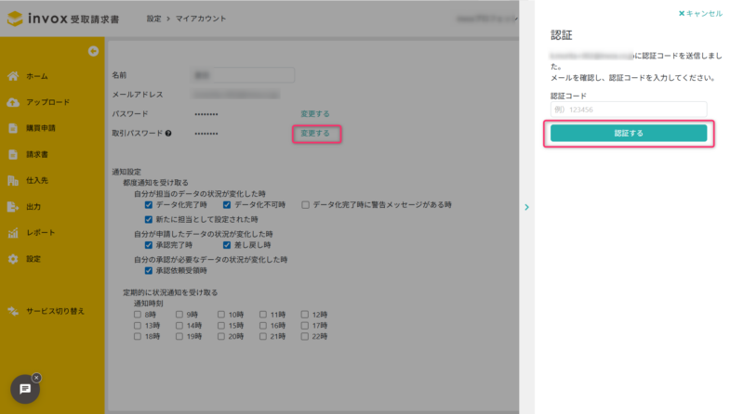Uncheck 差し戻し時 checkbox
The width and height of the screenshot is (744, 414).
[x=227, y=245]
